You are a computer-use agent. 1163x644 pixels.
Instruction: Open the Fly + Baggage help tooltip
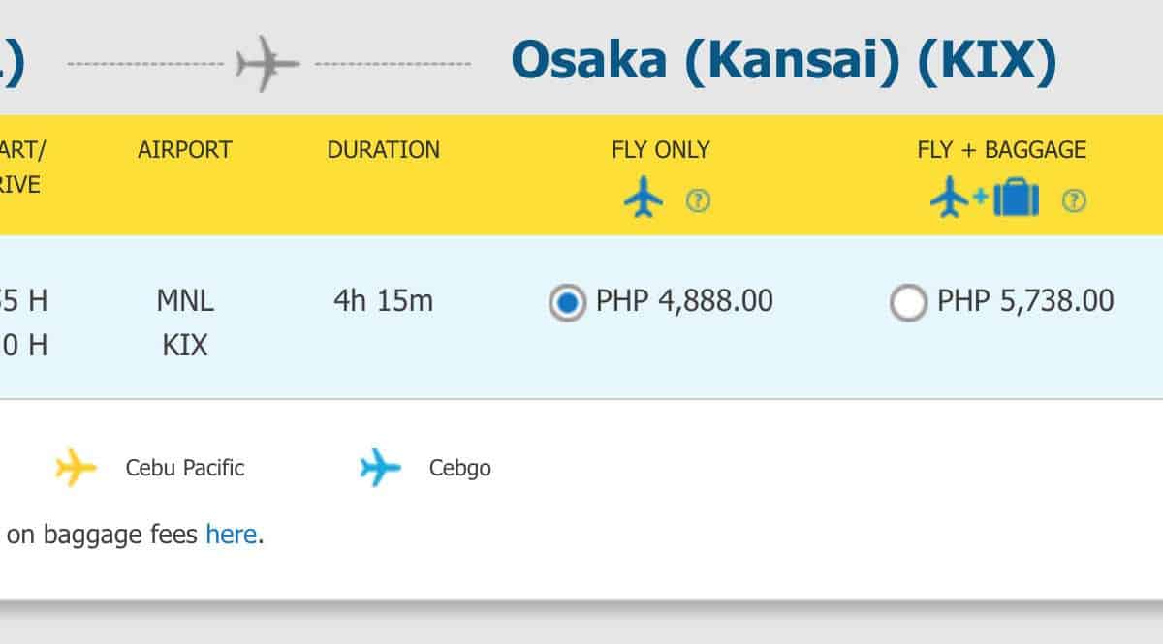(1074, 201)
